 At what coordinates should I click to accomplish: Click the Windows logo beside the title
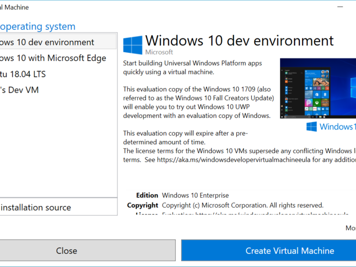[133, 45]
